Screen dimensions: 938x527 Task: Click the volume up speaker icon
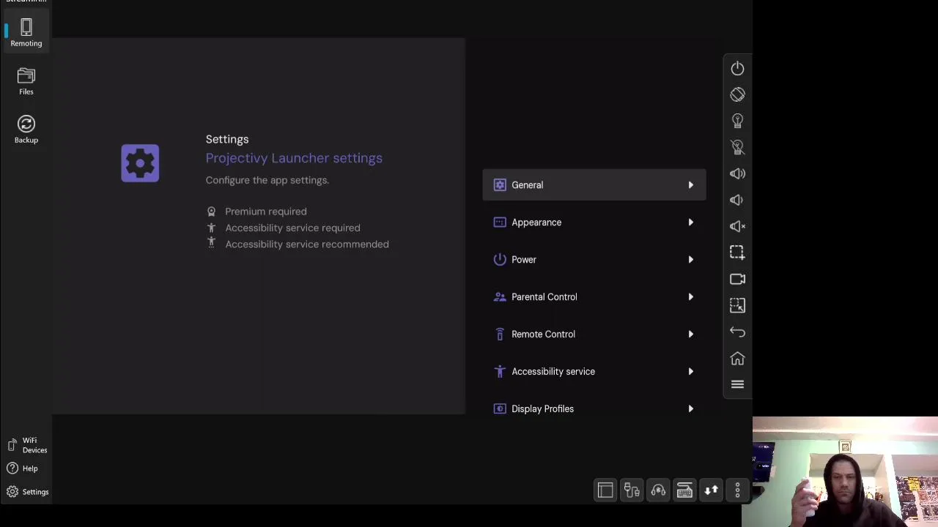coord(737,173)
